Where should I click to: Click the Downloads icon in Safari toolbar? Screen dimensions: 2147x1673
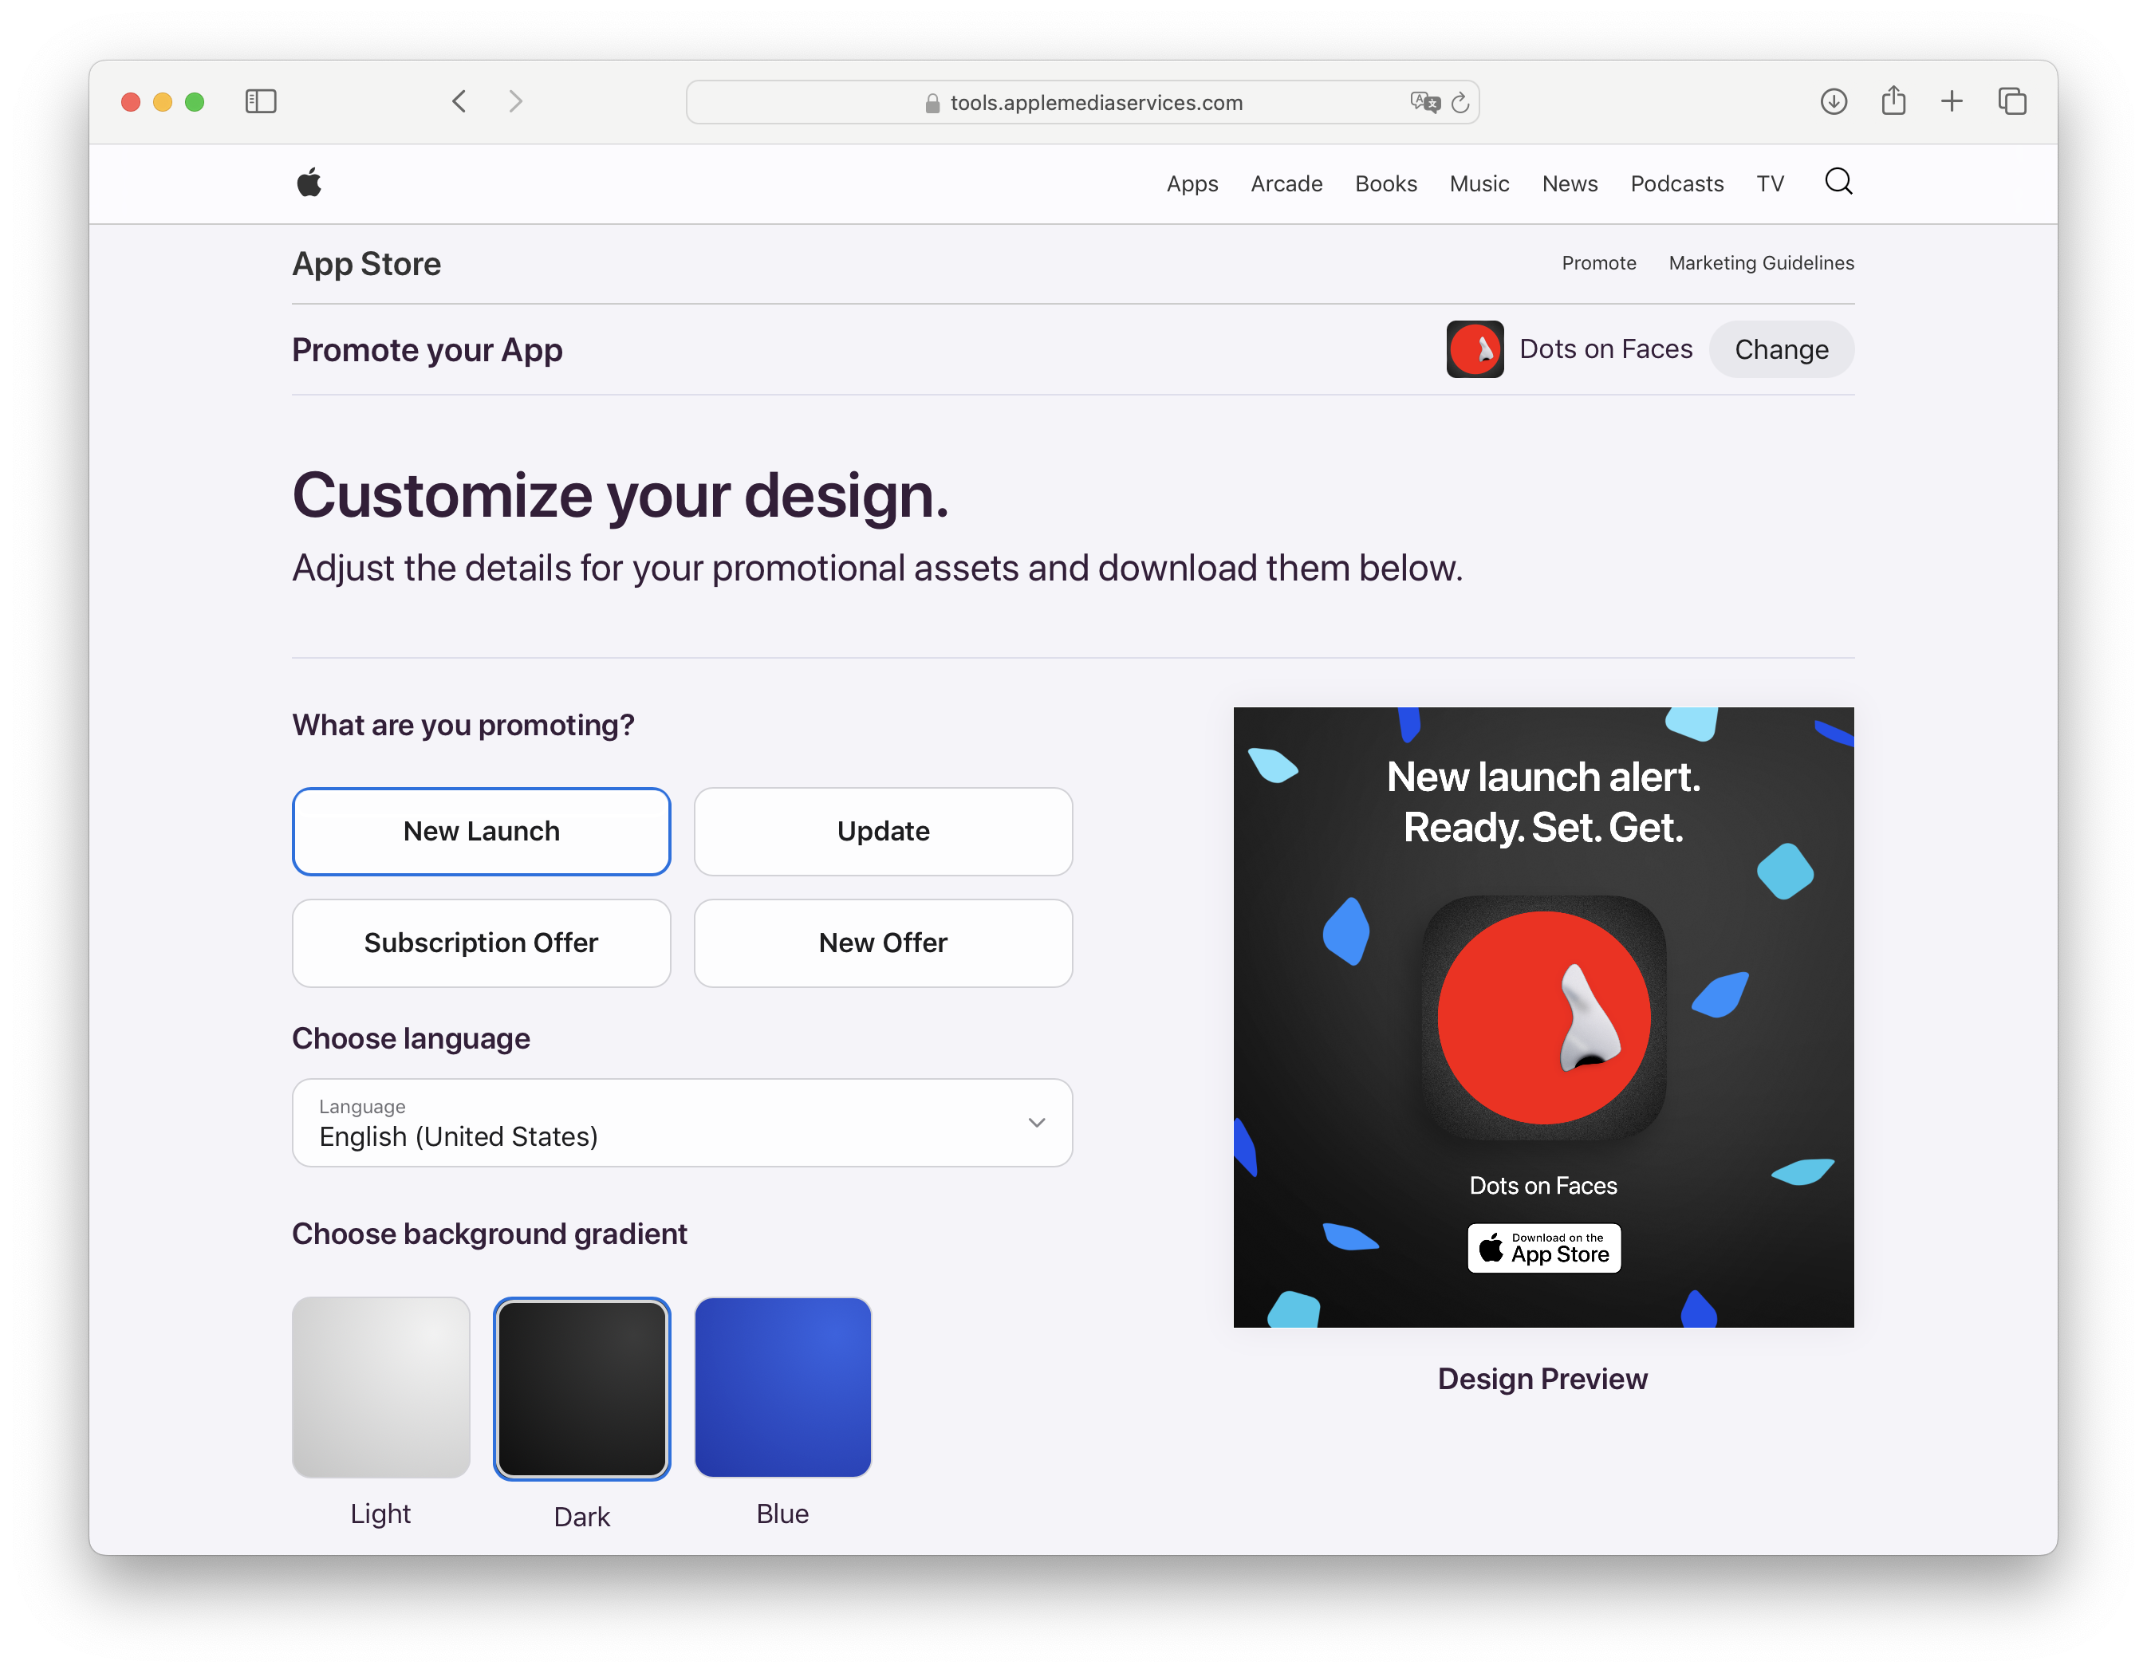(1833, 101)
